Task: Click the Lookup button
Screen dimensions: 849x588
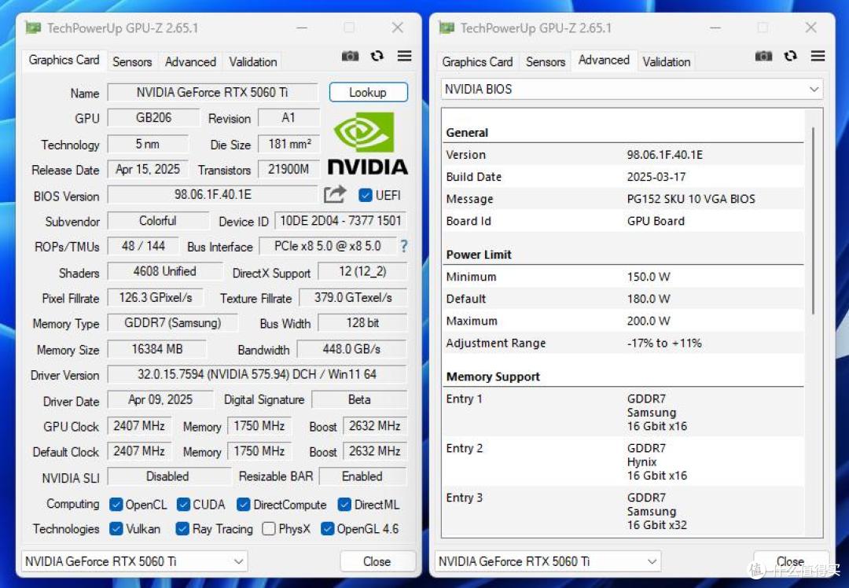Action: 368,92
